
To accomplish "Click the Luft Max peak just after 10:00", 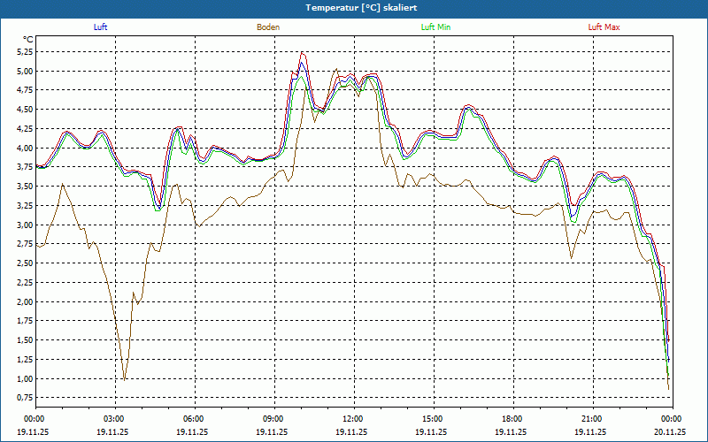I will point(303,51).
